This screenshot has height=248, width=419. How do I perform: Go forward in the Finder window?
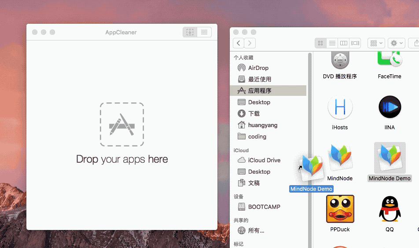click(250, 43)
